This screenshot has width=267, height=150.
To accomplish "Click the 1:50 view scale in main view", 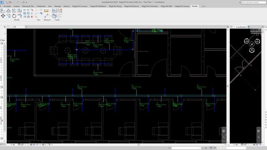I will coord(13,145).
